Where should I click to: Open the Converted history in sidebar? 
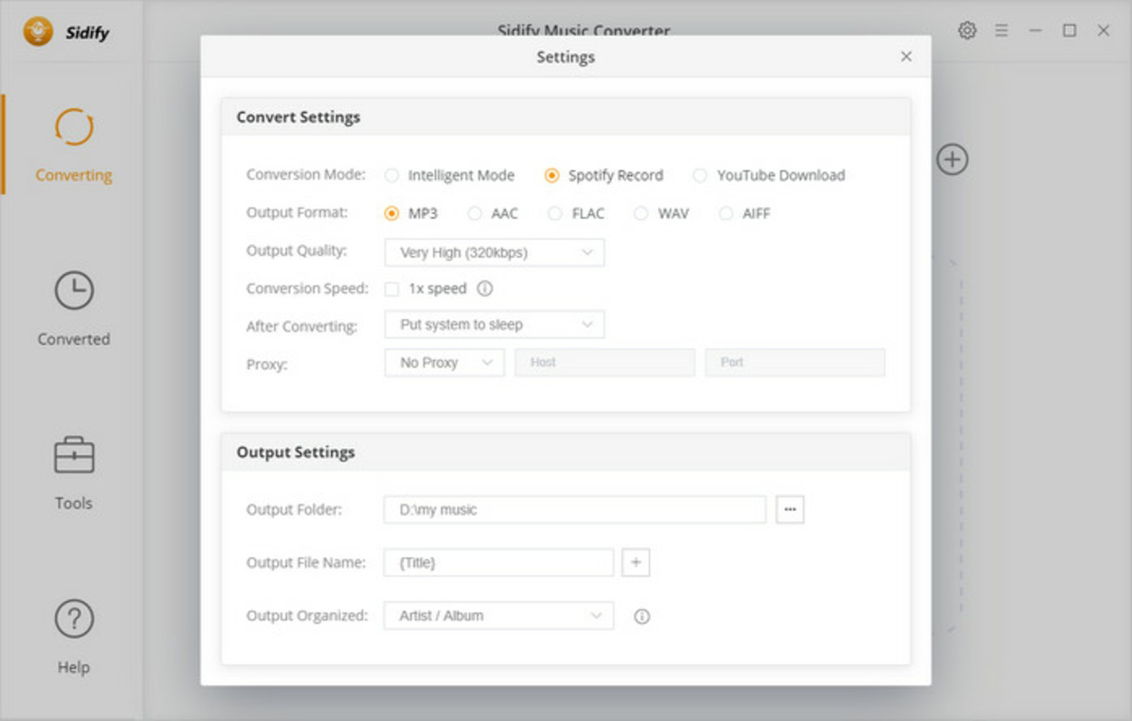click(73, 308)
